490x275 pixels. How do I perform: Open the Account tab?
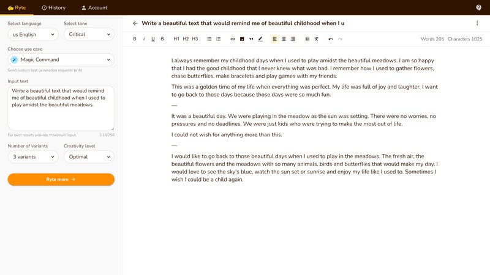(x=94, y=7)
